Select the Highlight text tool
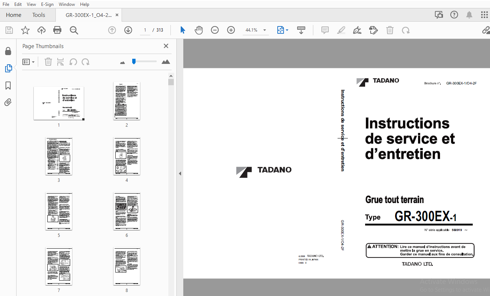Screen dimensions: 490x296 (341, 30)
